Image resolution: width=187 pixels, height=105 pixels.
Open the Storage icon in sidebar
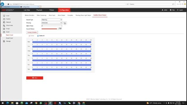pyautogui.click(x=4, y=41)
